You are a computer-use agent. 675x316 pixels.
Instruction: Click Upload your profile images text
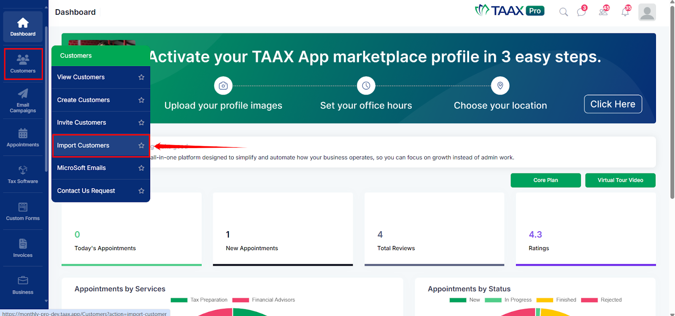223,105
